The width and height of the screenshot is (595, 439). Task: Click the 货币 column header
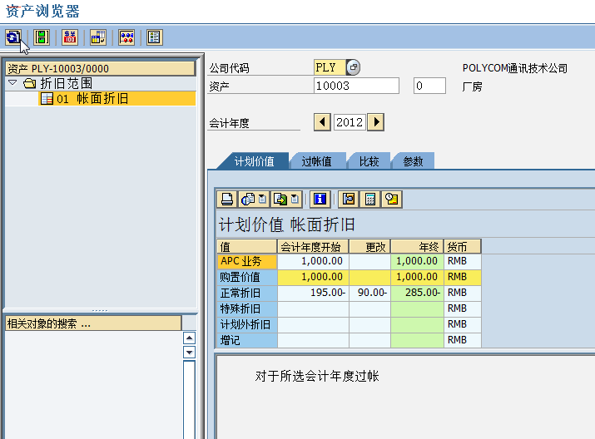coord(463,246)
